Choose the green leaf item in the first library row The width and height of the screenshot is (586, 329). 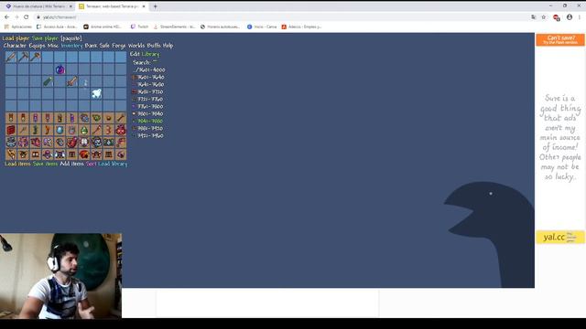tap(96, 118)
